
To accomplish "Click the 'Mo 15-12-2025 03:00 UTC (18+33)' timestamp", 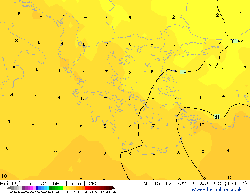I will 195,184.
